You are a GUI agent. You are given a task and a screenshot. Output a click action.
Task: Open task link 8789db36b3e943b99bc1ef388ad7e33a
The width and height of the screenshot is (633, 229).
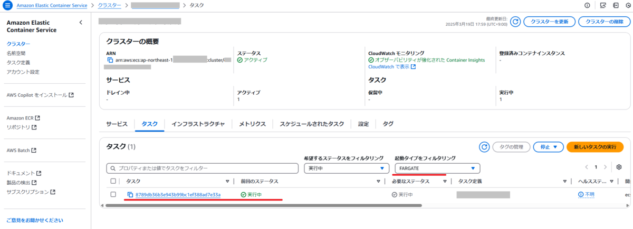click(x=178, y=195)
